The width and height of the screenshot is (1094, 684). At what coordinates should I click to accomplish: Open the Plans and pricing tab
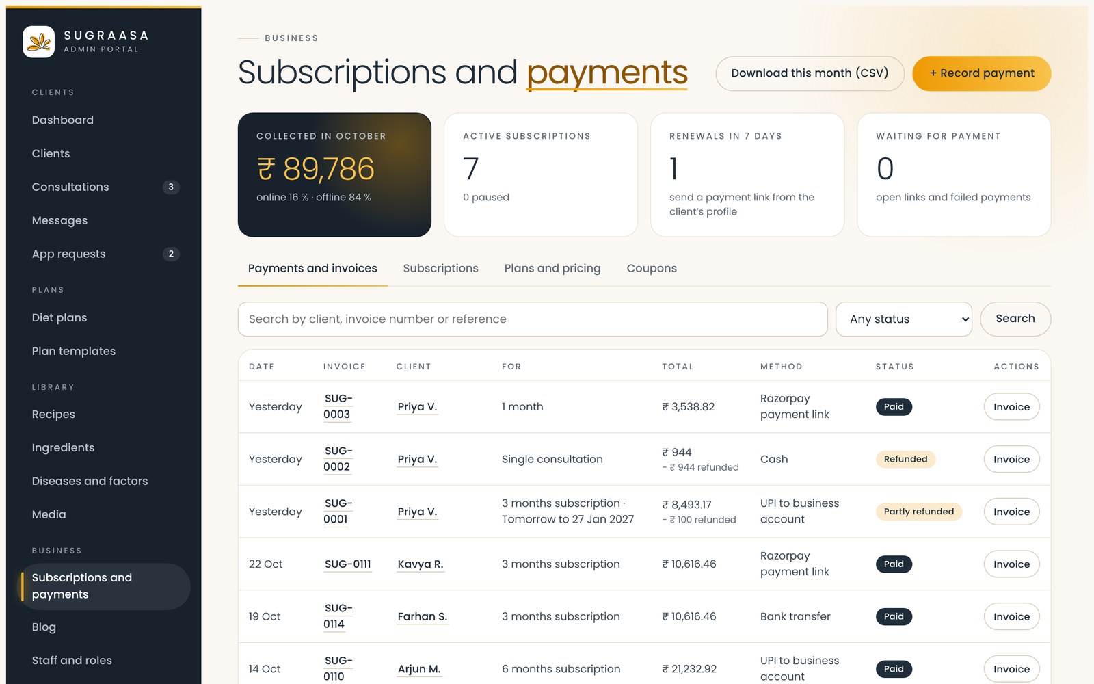click(552, 268)
